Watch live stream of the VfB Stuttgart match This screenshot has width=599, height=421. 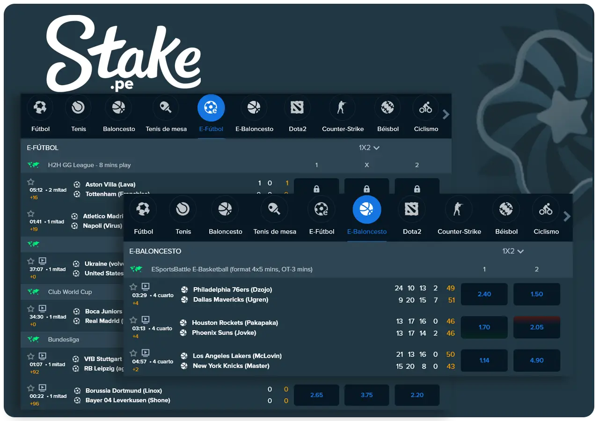(43, 356)
